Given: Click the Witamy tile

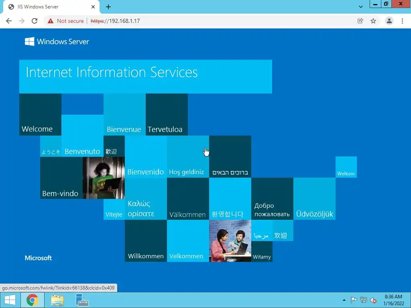Looking at the screenshot, I should tap(262, 251).
